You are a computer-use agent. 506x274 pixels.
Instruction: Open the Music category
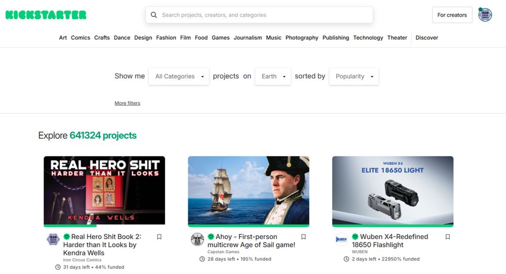point(274,38)
